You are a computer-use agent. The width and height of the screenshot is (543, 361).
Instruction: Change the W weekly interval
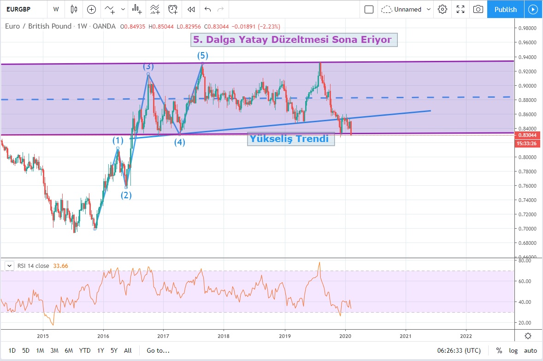56,9
